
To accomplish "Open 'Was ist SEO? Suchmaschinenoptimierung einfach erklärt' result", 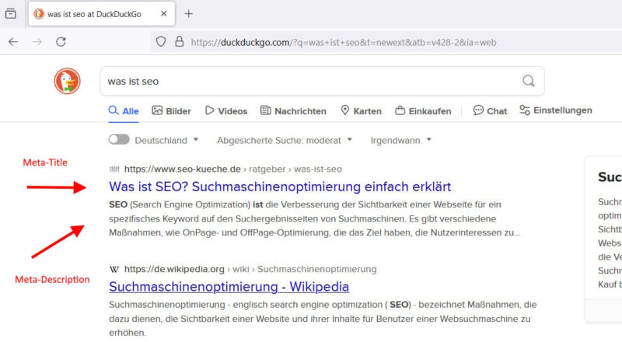I will coord(280,187).
